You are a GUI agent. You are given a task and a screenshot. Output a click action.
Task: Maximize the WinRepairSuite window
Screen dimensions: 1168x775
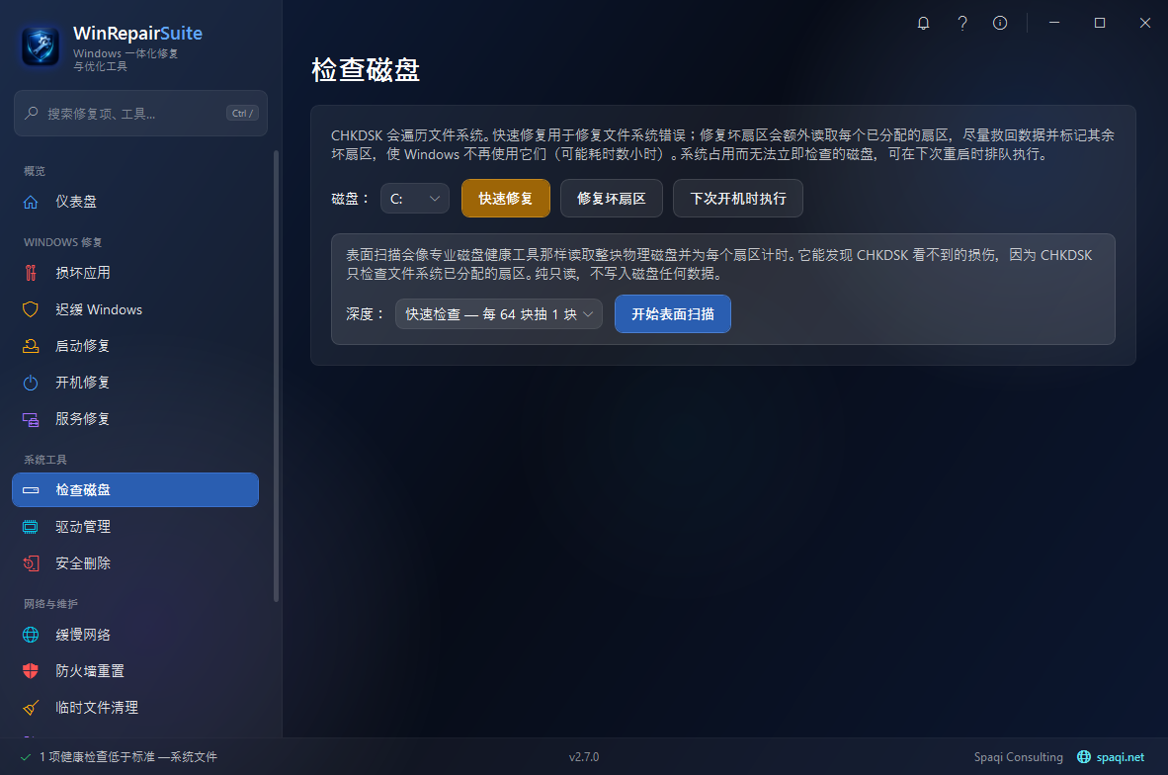(x=1100, y=23)
